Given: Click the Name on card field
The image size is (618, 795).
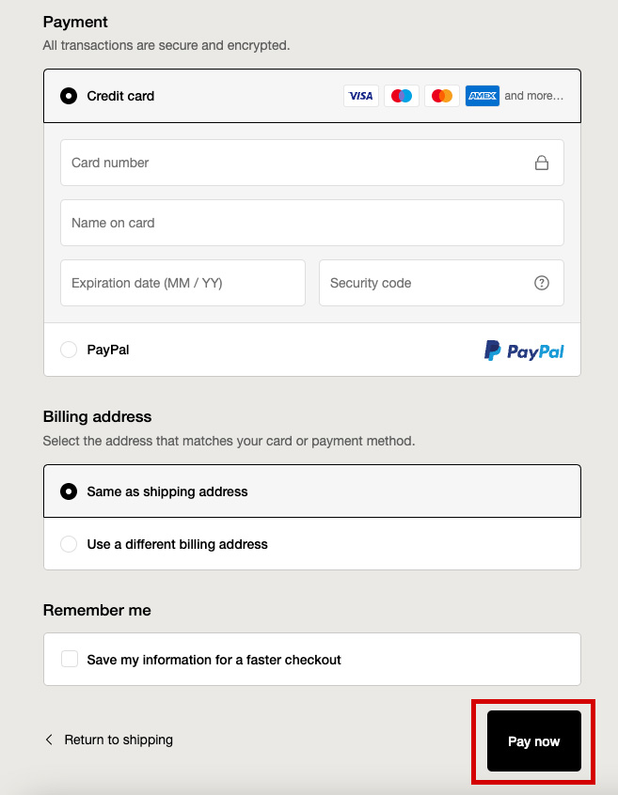Looking at the screenshot, I should [x=310, y=223].
